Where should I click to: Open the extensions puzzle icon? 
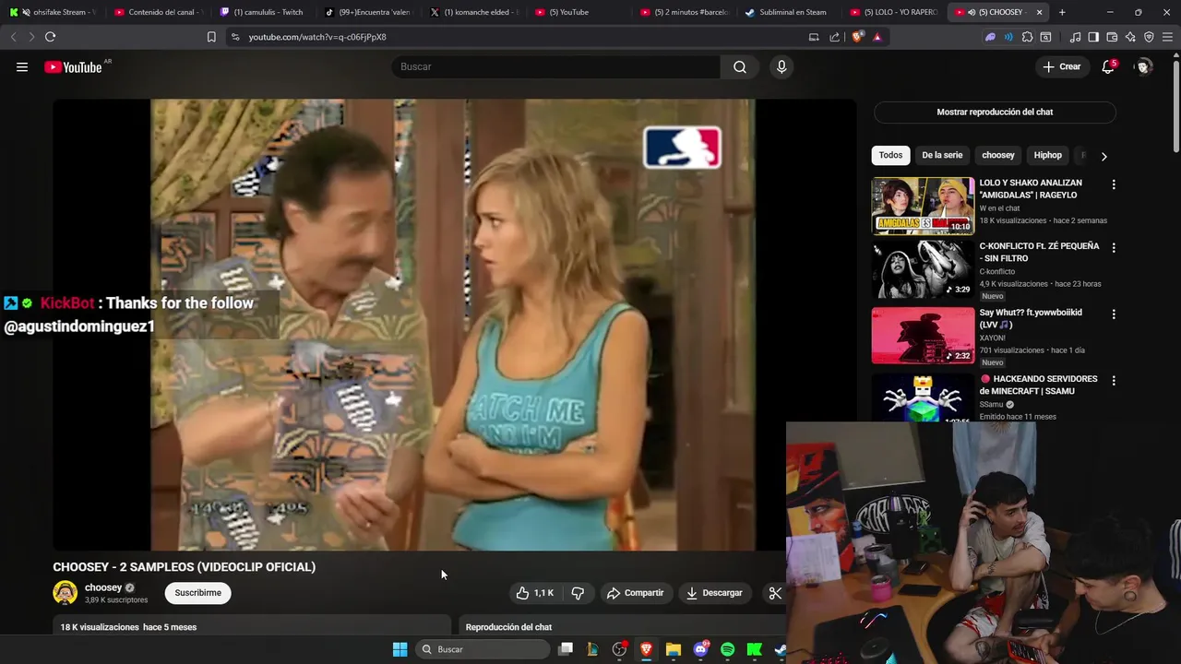[x=1027, y=37]
